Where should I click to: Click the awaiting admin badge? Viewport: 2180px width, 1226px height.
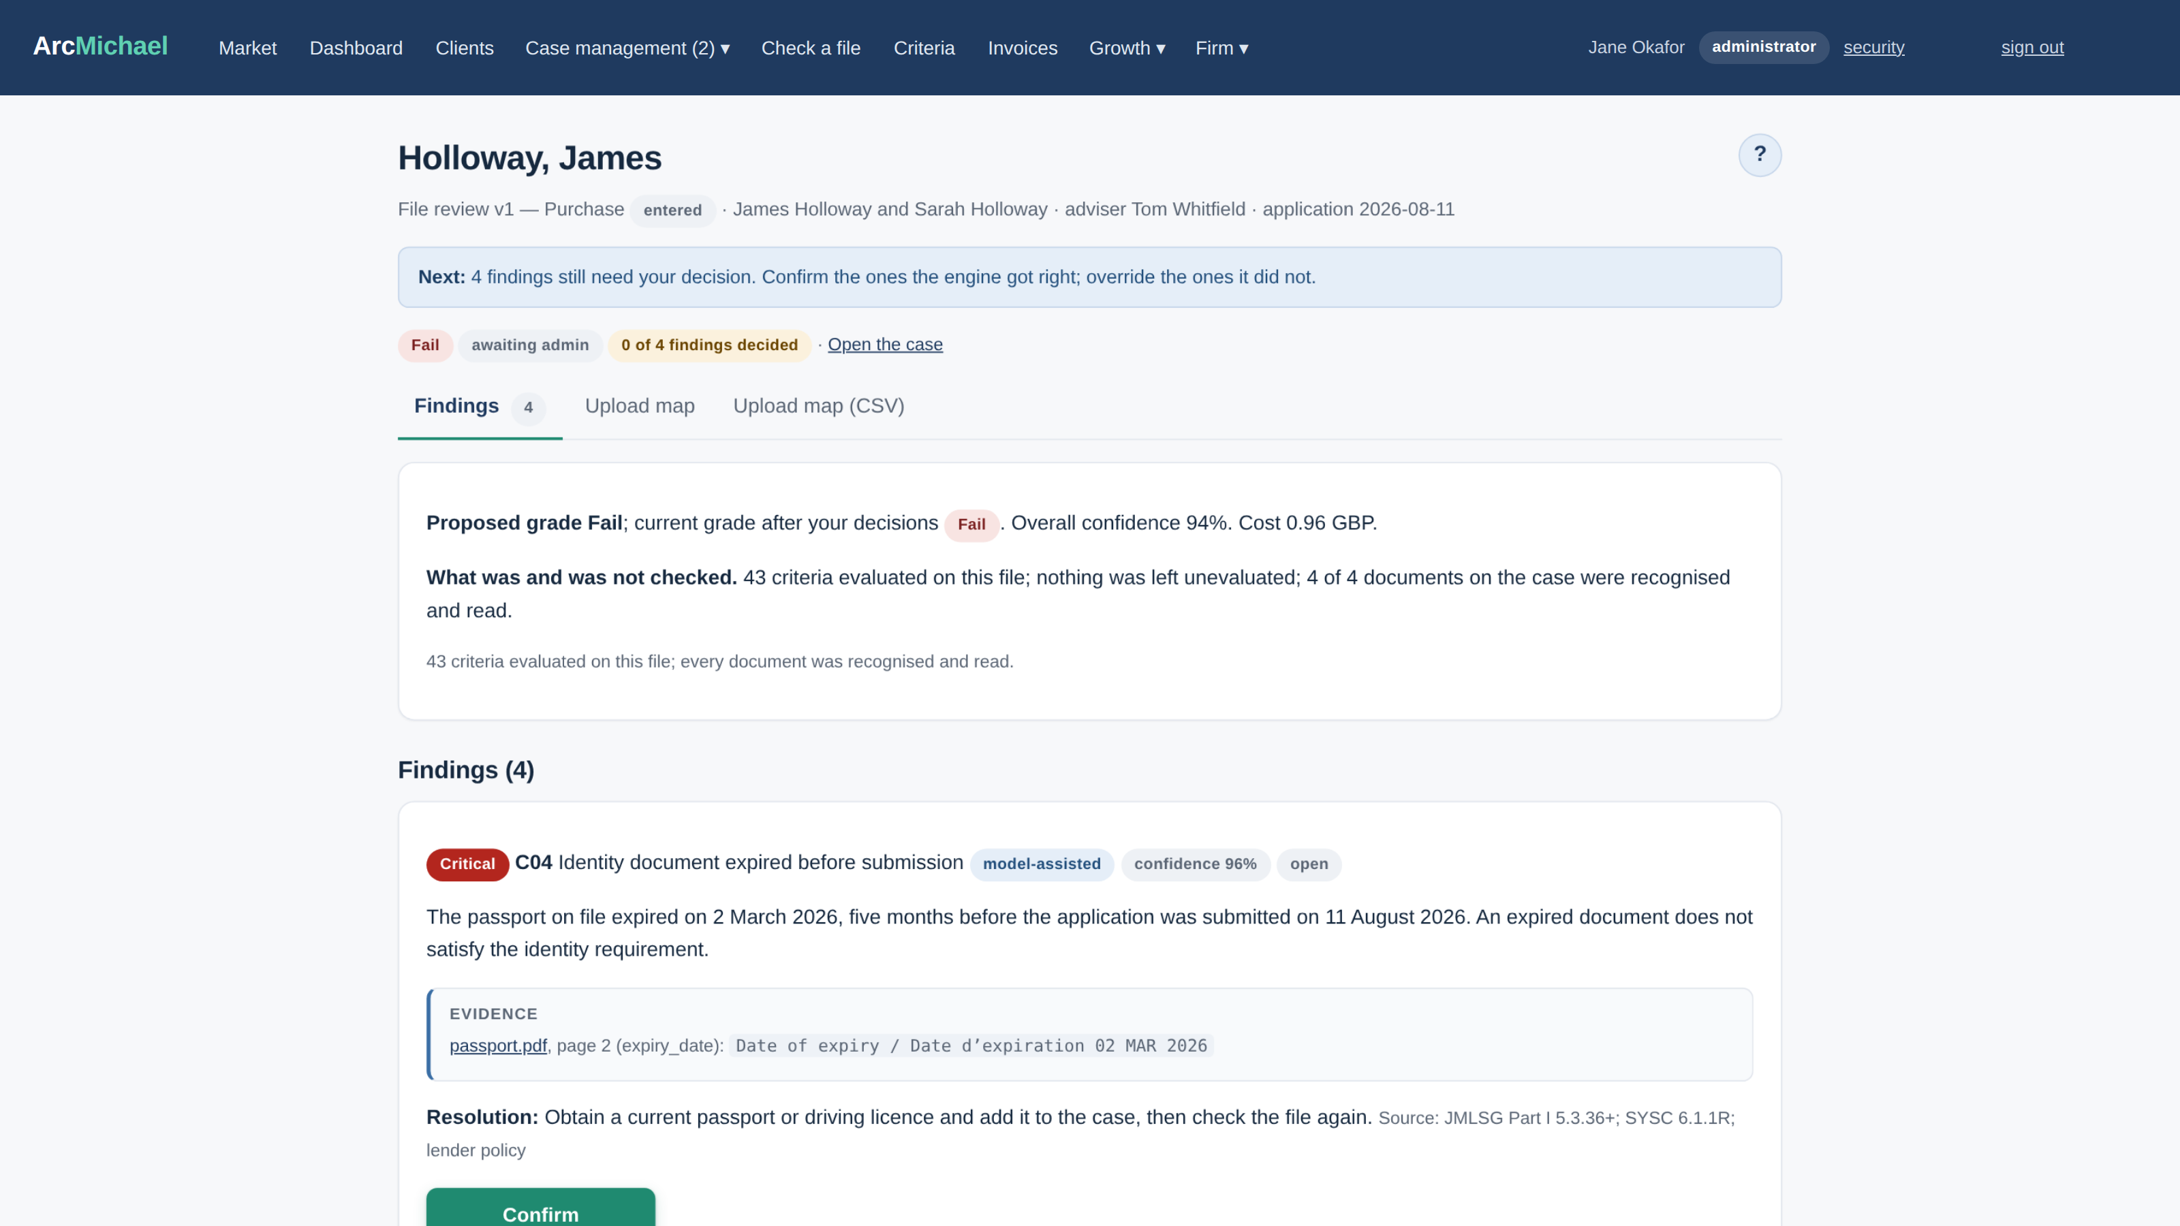click(x=530, y=345)
